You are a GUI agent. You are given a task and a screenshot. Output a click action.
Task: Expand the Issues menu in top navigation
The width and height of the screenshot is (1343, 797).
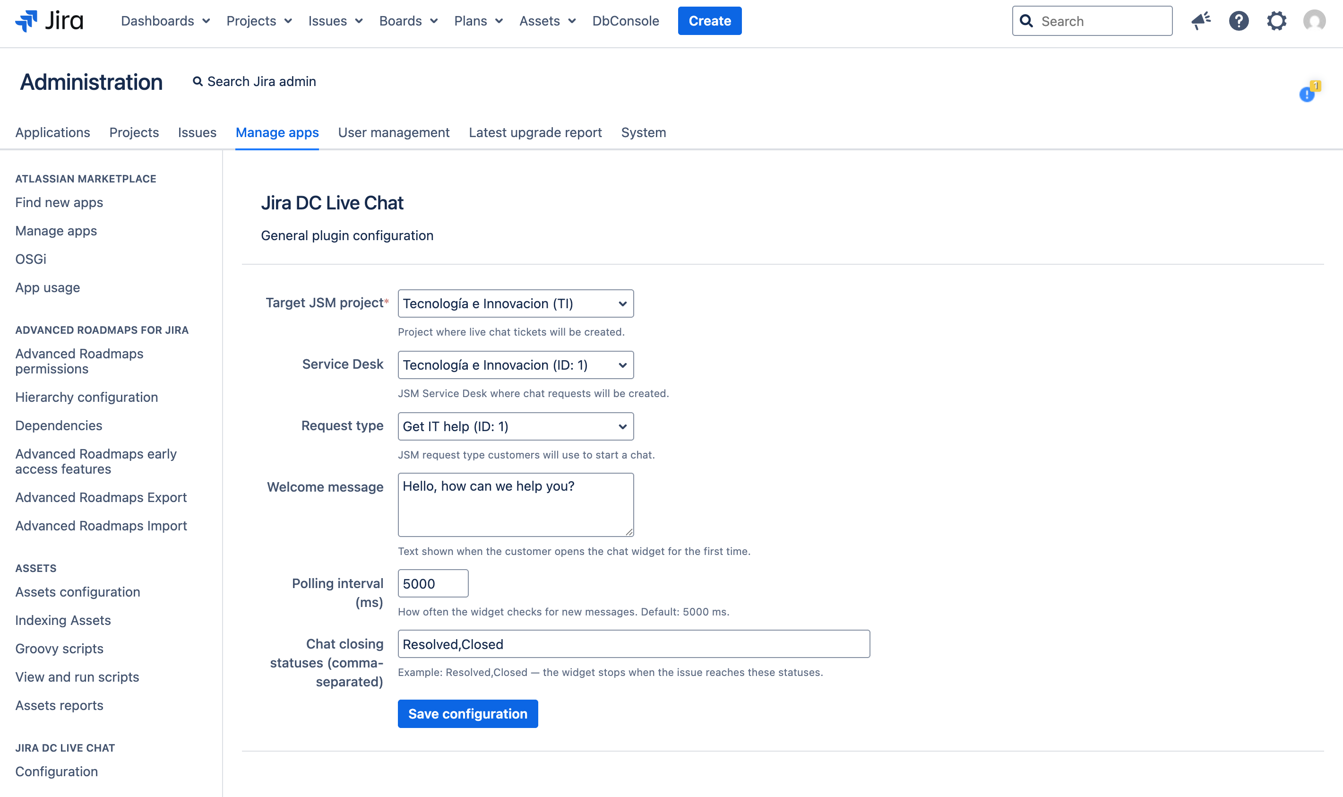click(336, 21)
